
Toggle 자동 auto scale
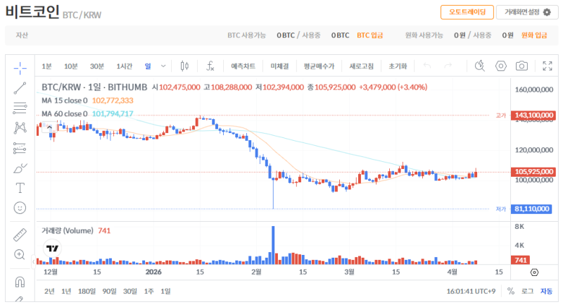click(547, 292)
